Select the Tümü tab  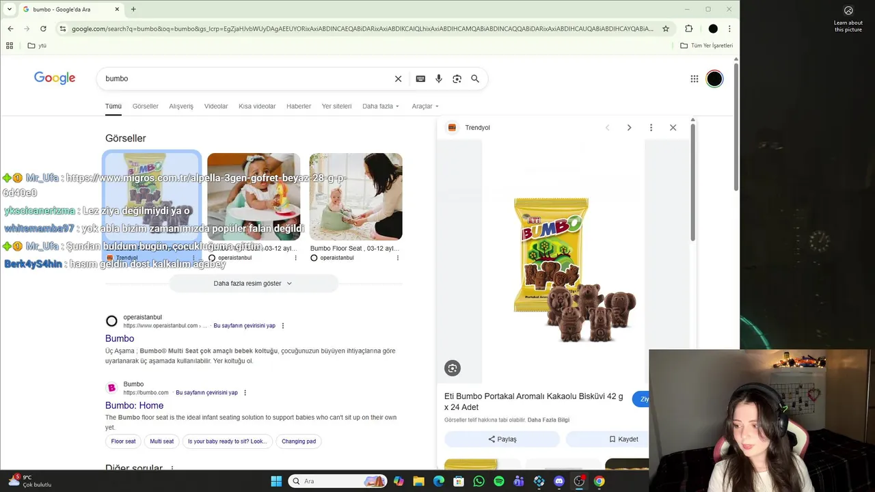click(x=113, y=107)
